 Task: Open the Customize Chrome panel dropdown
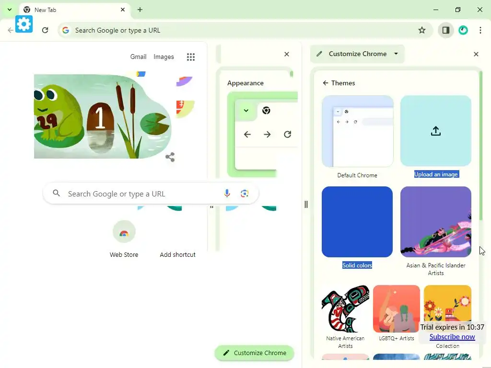pos(396,54)
